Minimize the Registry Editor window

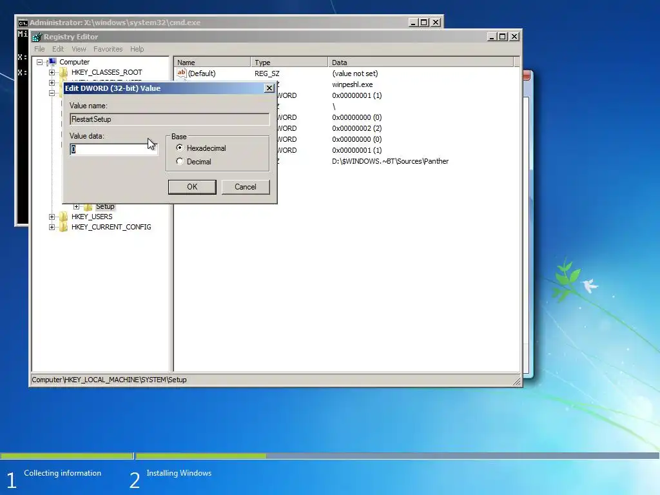tap(491, 37)
